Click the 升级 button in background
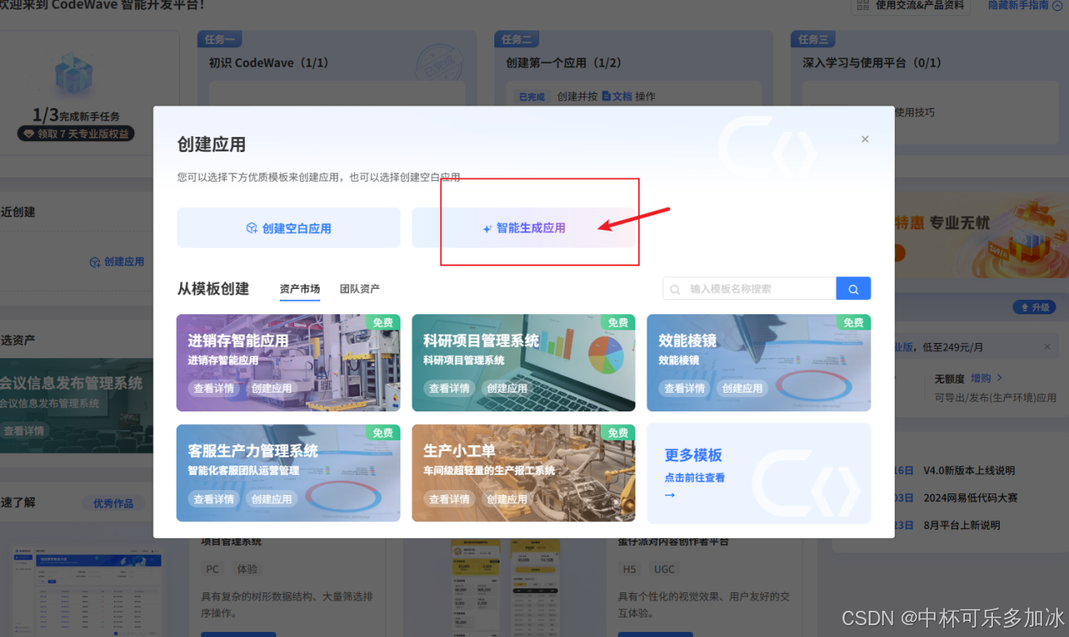This screenshot has width=1069, height=637. (1035, 308)
